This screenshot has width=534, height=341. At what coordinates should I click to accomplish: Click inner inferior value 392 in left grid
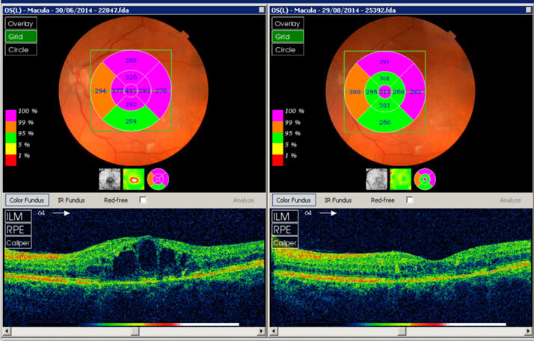click(131, 105)
